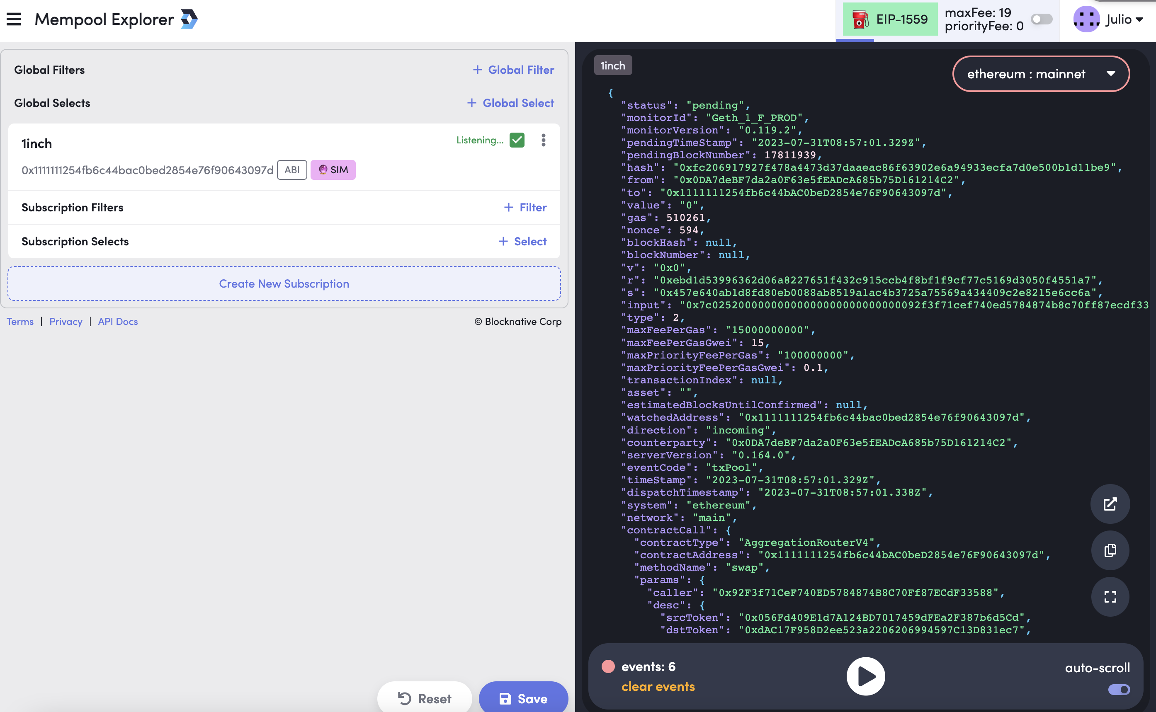Save the current configuration
Screen dimensions: 1156x712
pos(523,698)
